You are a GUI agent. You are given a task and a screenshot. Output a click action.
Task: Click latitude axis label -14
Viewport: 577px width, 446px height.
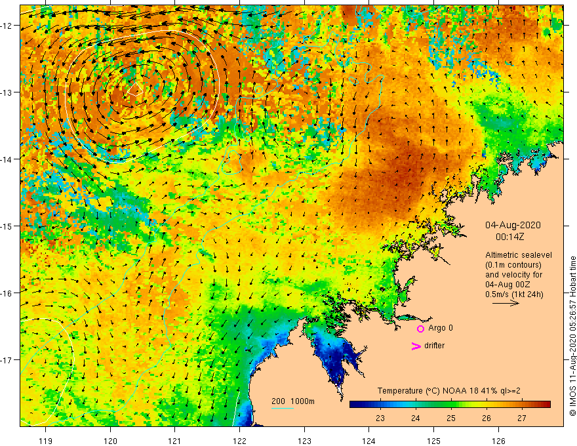pos(7,159)
